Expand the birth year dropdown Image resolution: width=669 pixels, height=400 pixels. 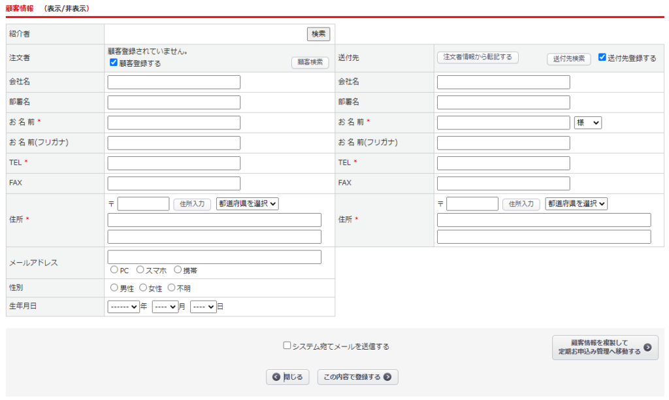[123, 306]
